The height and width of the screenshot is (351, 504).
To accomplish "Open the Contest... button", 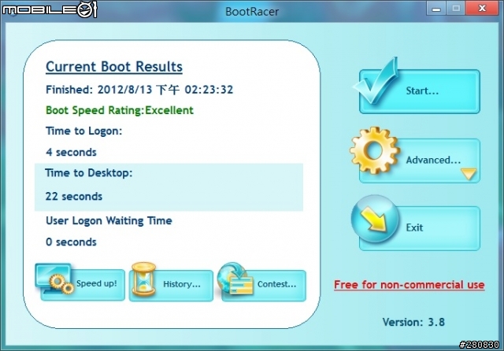I will click(x=264, y=286).
